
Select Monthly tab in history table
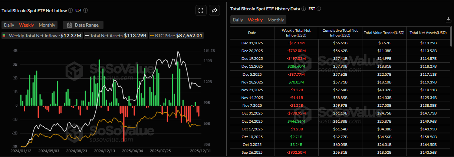click(x=276, y=20)
